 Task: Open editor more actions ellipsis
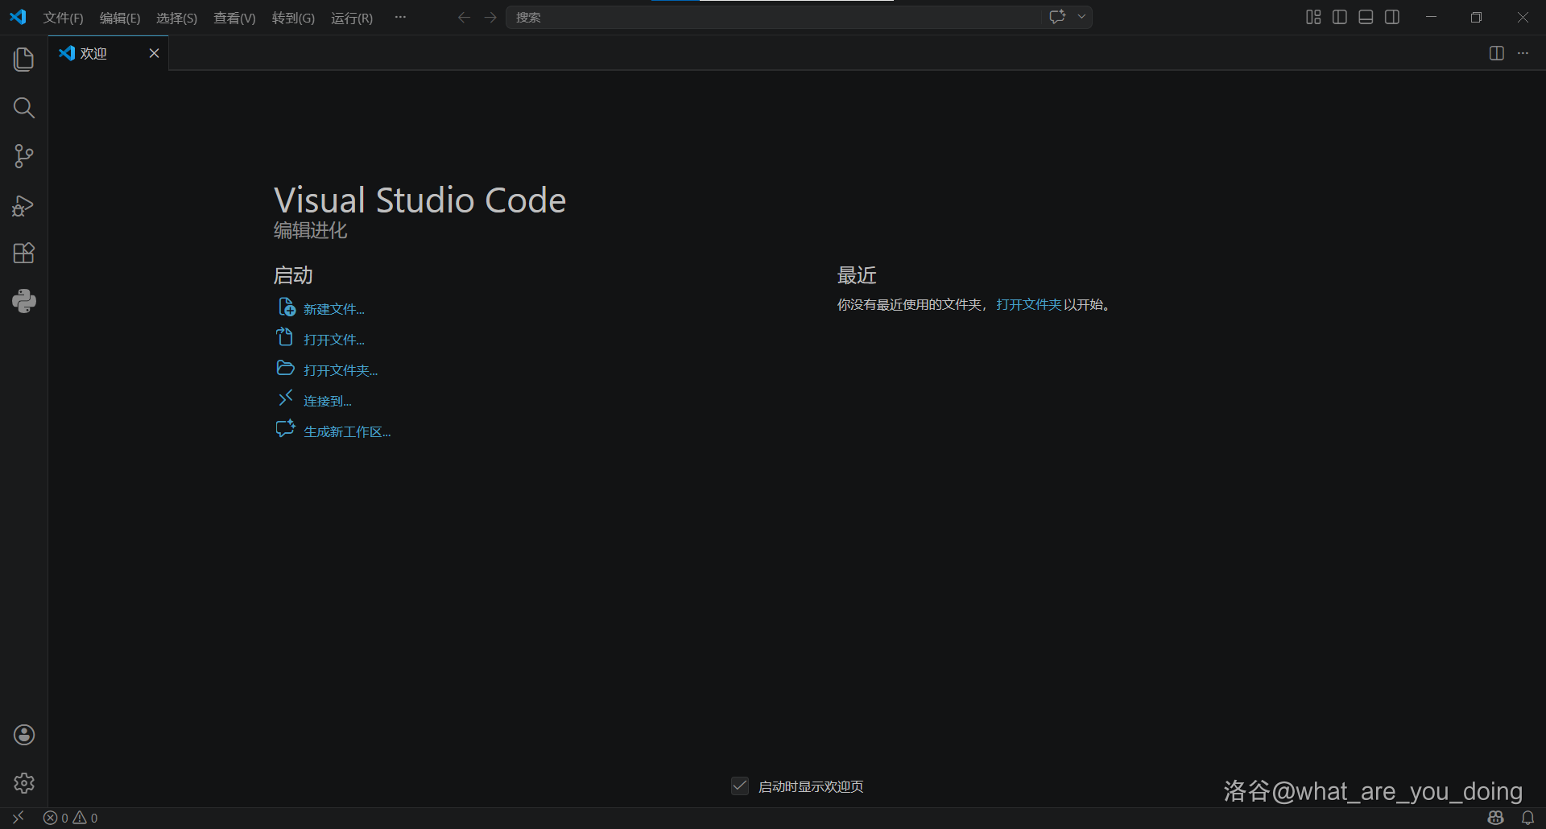point(1523,53)
